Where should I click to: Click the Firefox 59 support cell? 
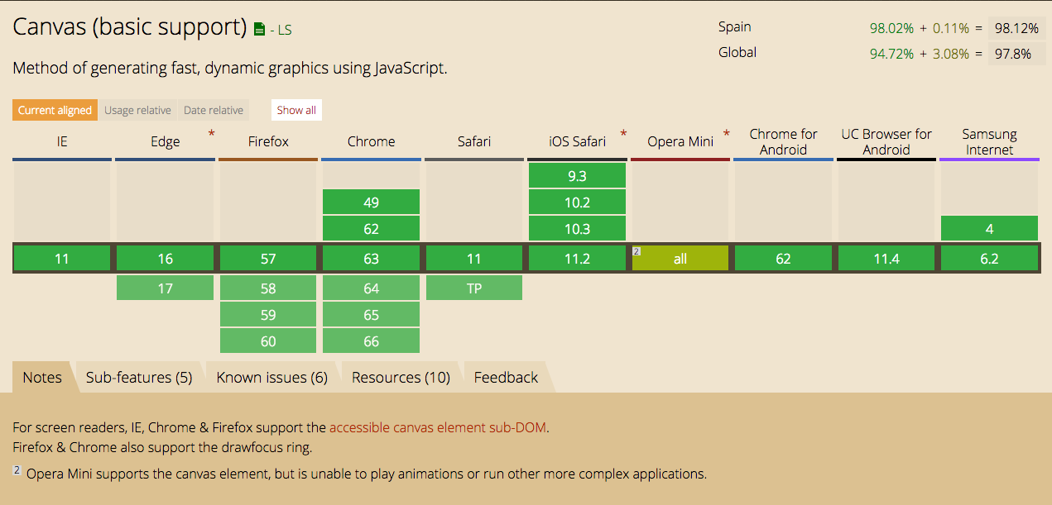(x=268, y=315)
